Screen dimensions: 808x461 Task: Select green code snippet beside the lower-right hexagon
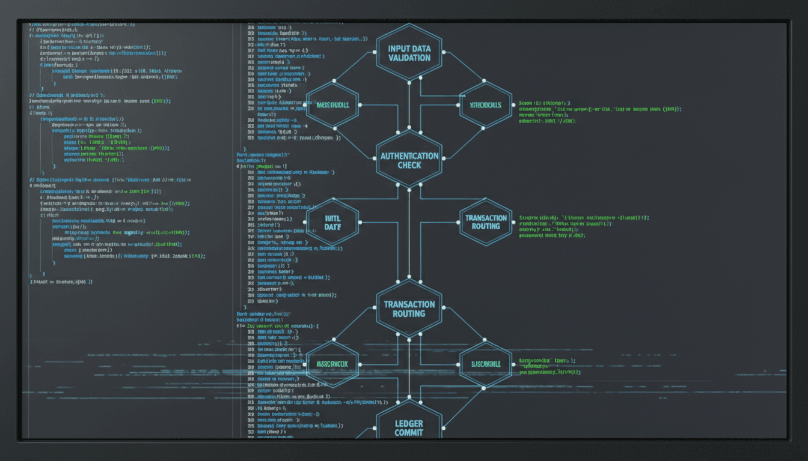coord(549,366)
